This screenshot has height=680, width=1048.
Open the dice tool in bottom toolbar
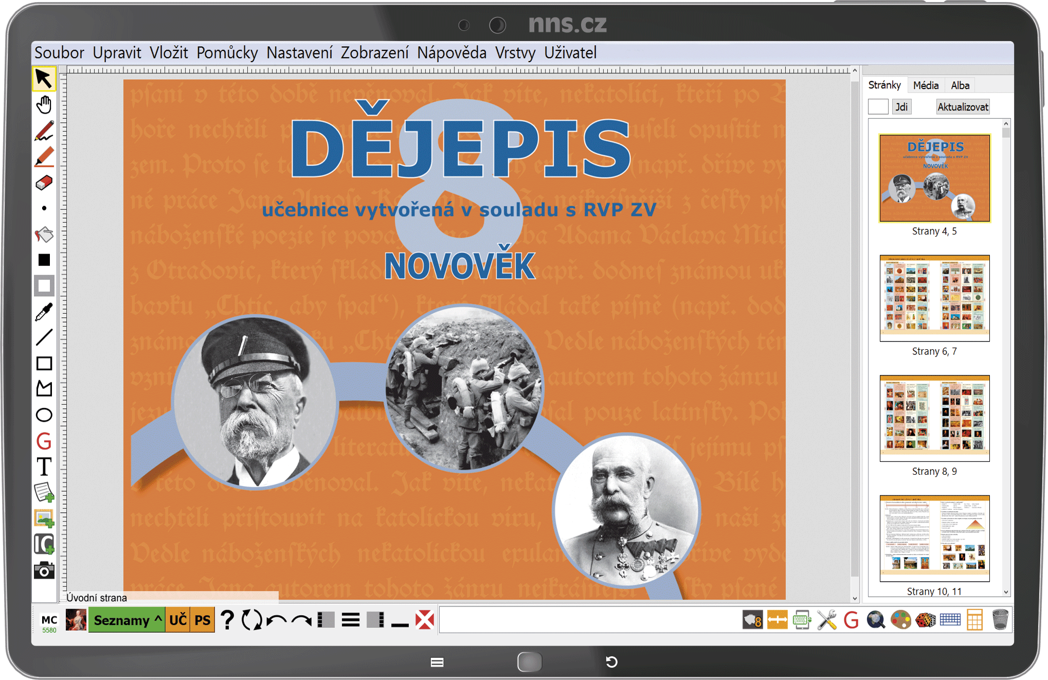926,620
